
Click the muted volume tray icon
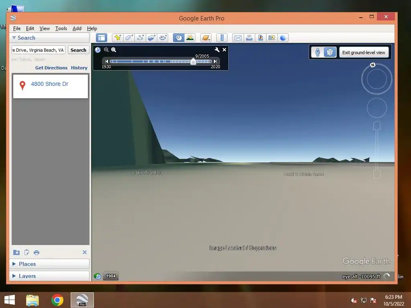click(354, 300)
